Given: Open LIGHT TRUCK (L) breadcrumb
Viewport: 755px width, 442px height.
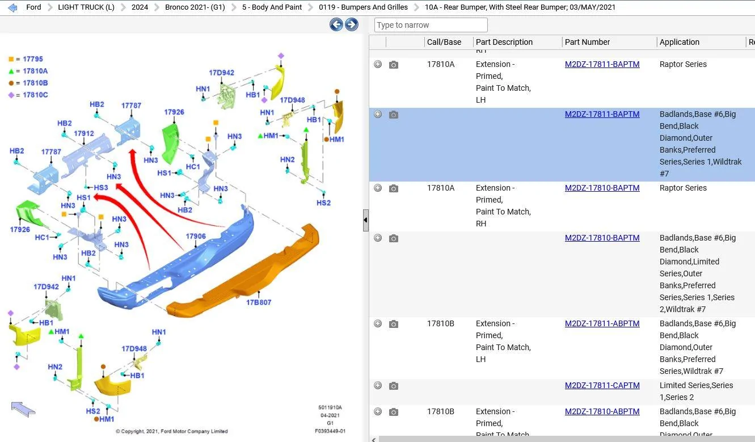Looking at the screenshot, I should 86,7.
